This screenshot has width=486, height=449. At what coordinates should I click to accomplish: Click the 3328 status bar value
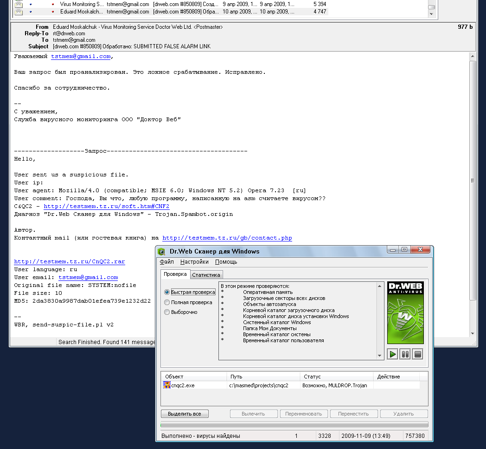325,436
